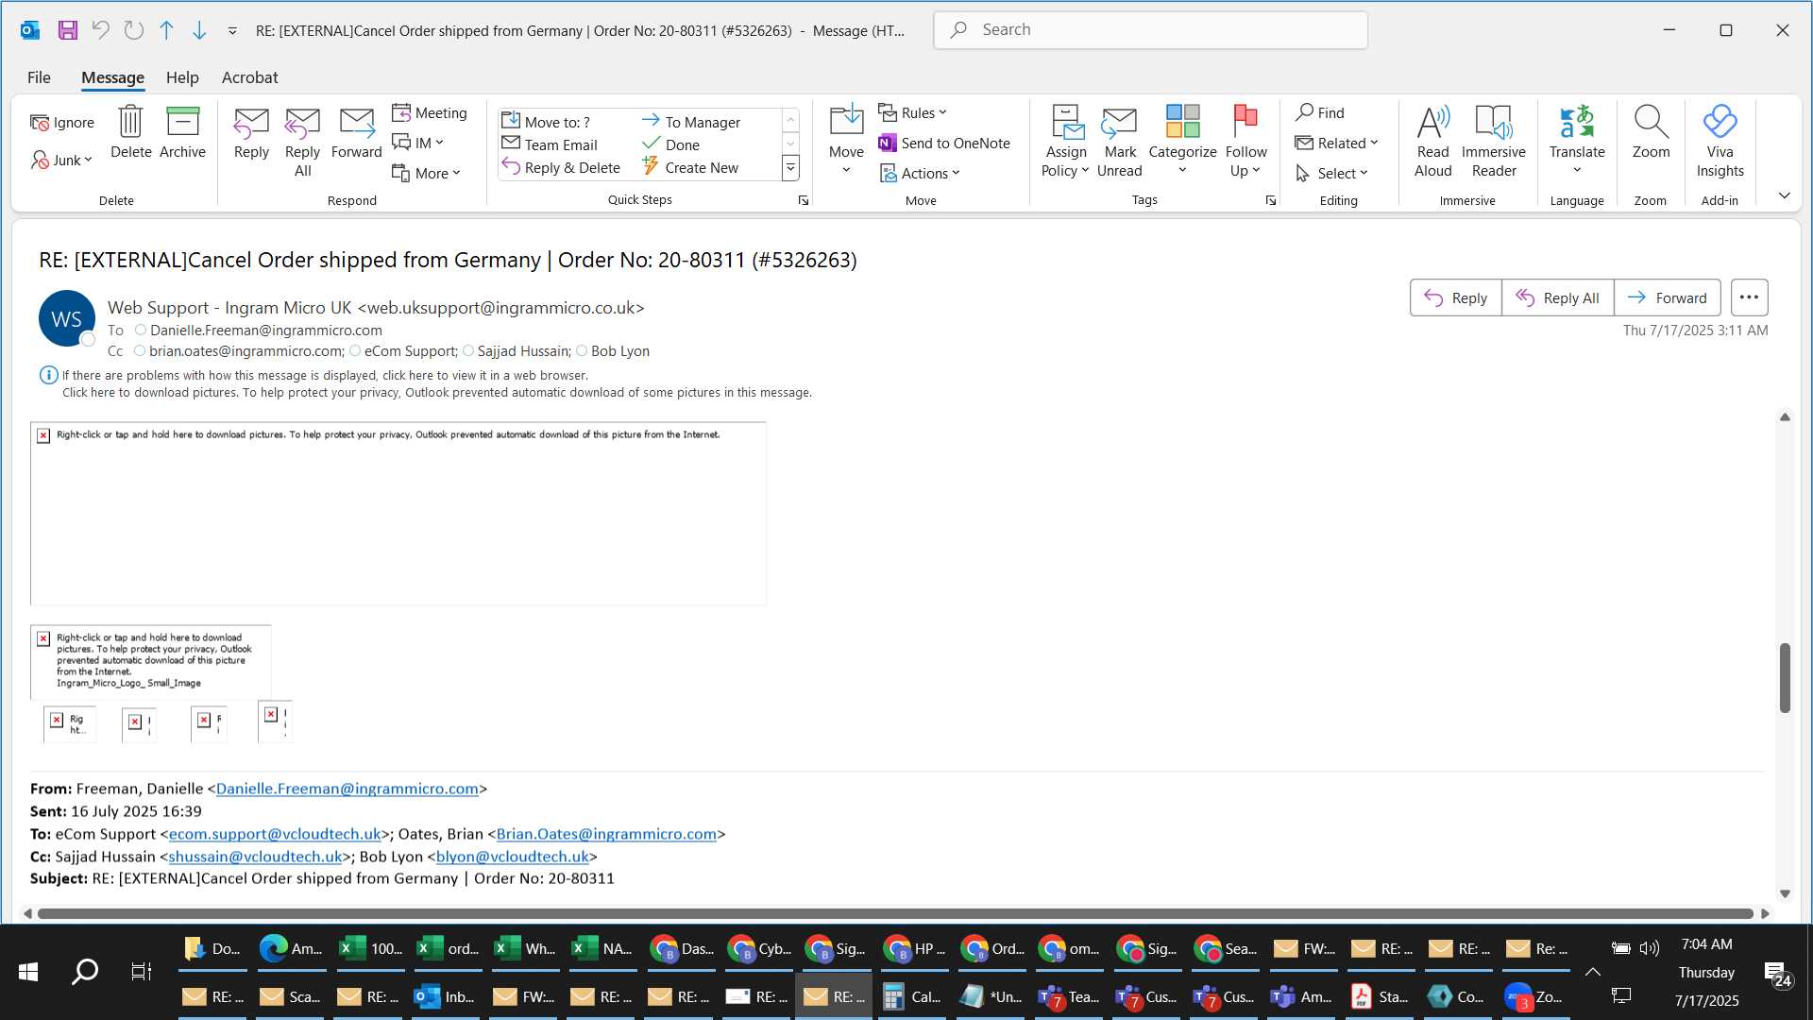Open Windows taskbar search
This screenshot has height=1020, width=1813.
(x=85, y=971)
